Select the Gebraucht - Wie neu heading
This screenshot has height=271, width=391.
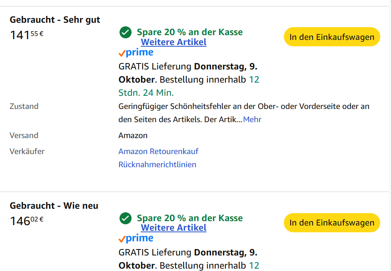point(54,206)
